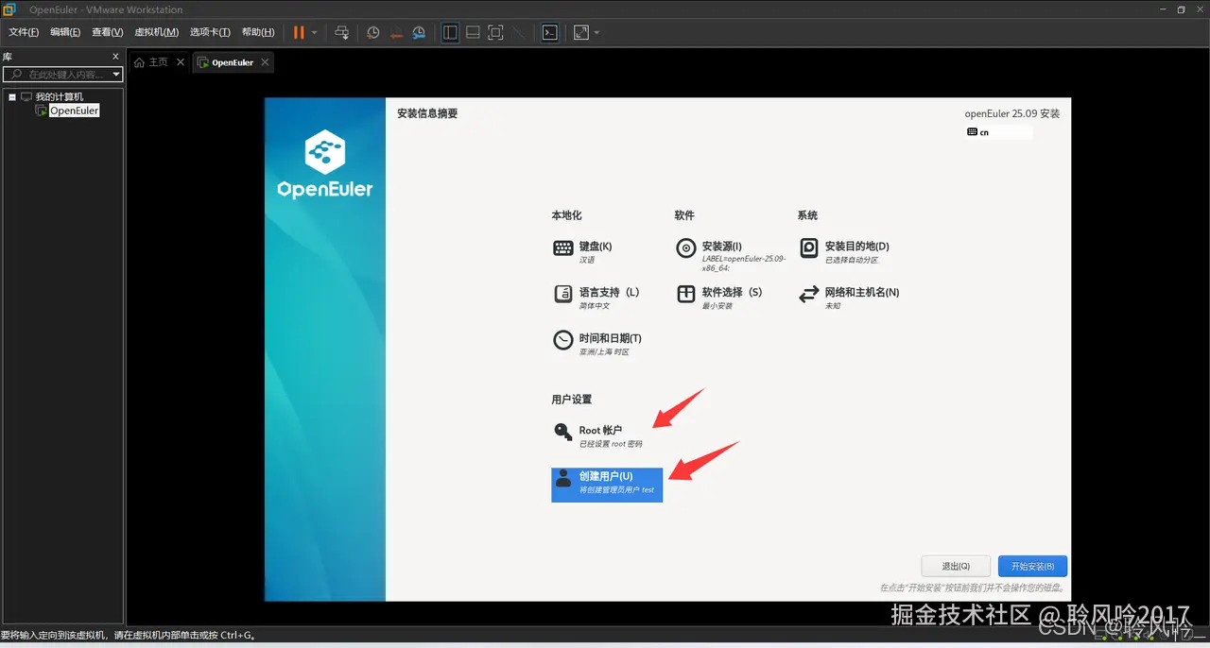
Task: Open 安装目的地(D) installation destination
Action: coord(844,251)
